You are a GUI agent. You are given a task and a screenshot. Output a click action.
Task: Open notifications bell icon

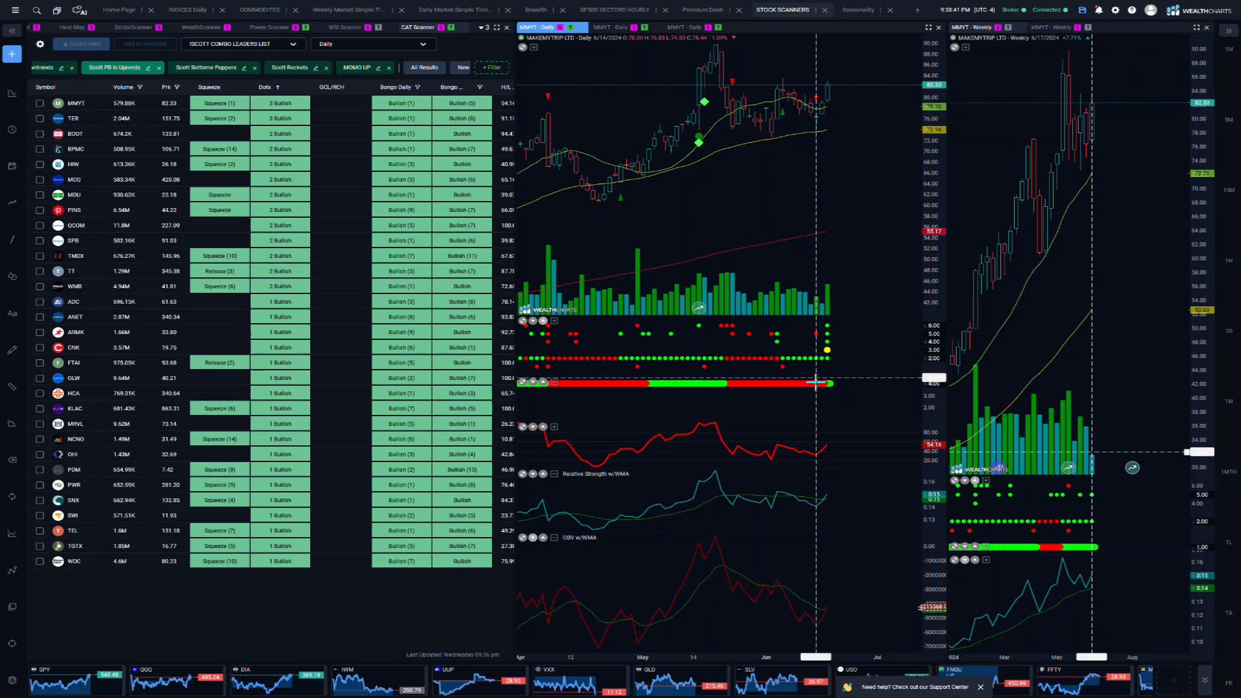click(1099, 10)
